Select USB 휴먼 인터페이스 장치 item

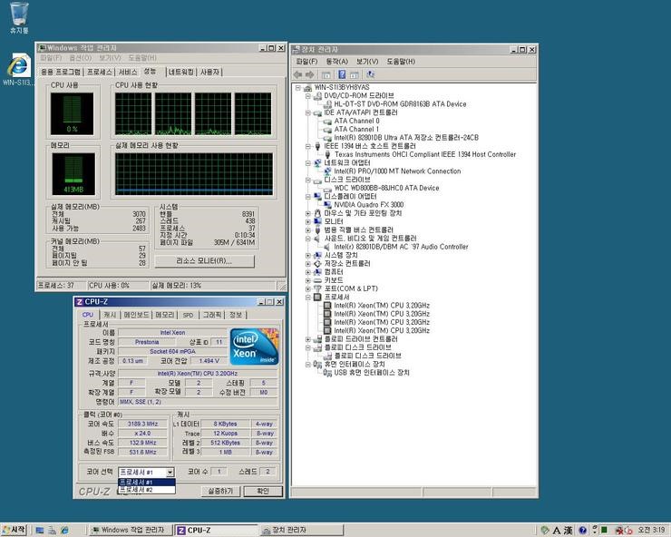pyautogui.click(x=372, y=373)
